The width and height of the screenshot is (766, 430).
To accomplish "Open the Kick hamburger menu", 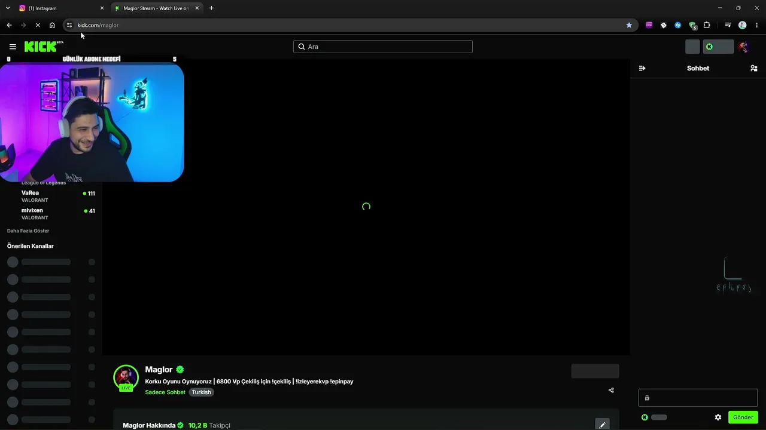I will click(x=13, y=47).
